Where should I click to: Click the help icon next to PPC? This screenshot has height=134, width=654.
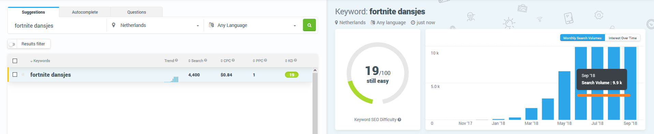[x=265, y=60]
